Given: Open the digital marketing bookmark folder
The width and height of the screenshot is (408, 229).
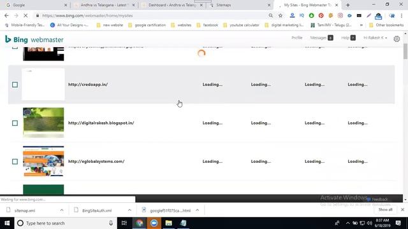Looking at the screenshot, I should pos(284,25).
